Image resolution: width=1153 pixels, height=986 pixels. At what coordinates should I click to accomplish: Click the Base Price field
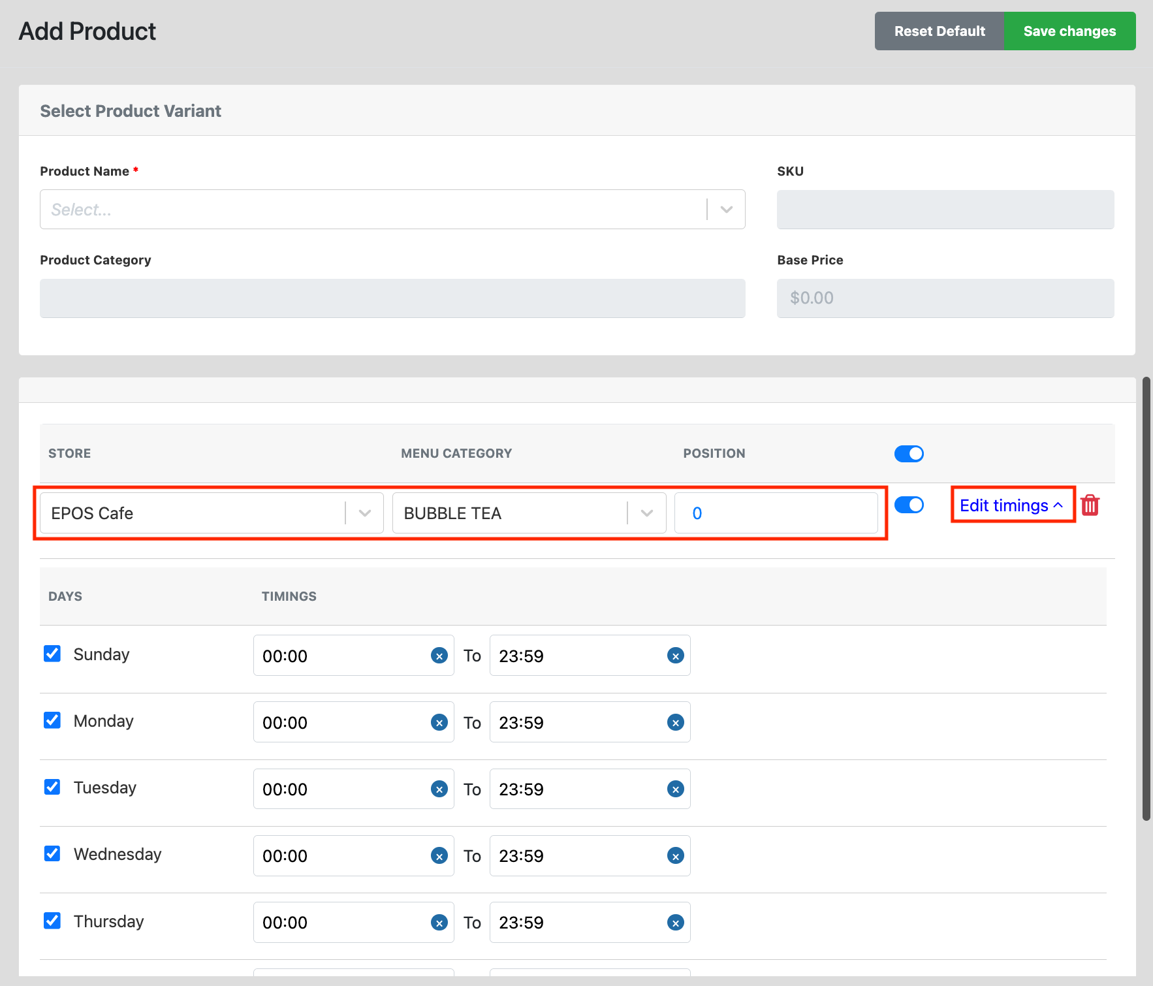tap(945, 298)
